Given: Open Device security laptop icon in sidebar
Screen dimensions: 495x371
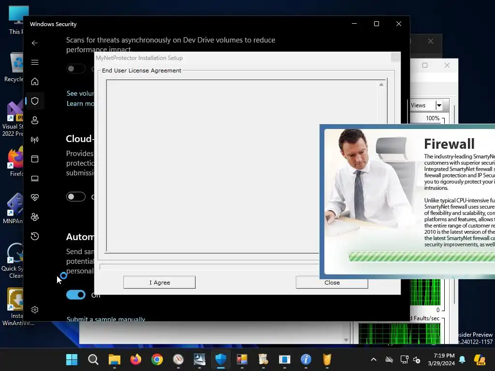Looking at the screenshot, I should [35, 178].
